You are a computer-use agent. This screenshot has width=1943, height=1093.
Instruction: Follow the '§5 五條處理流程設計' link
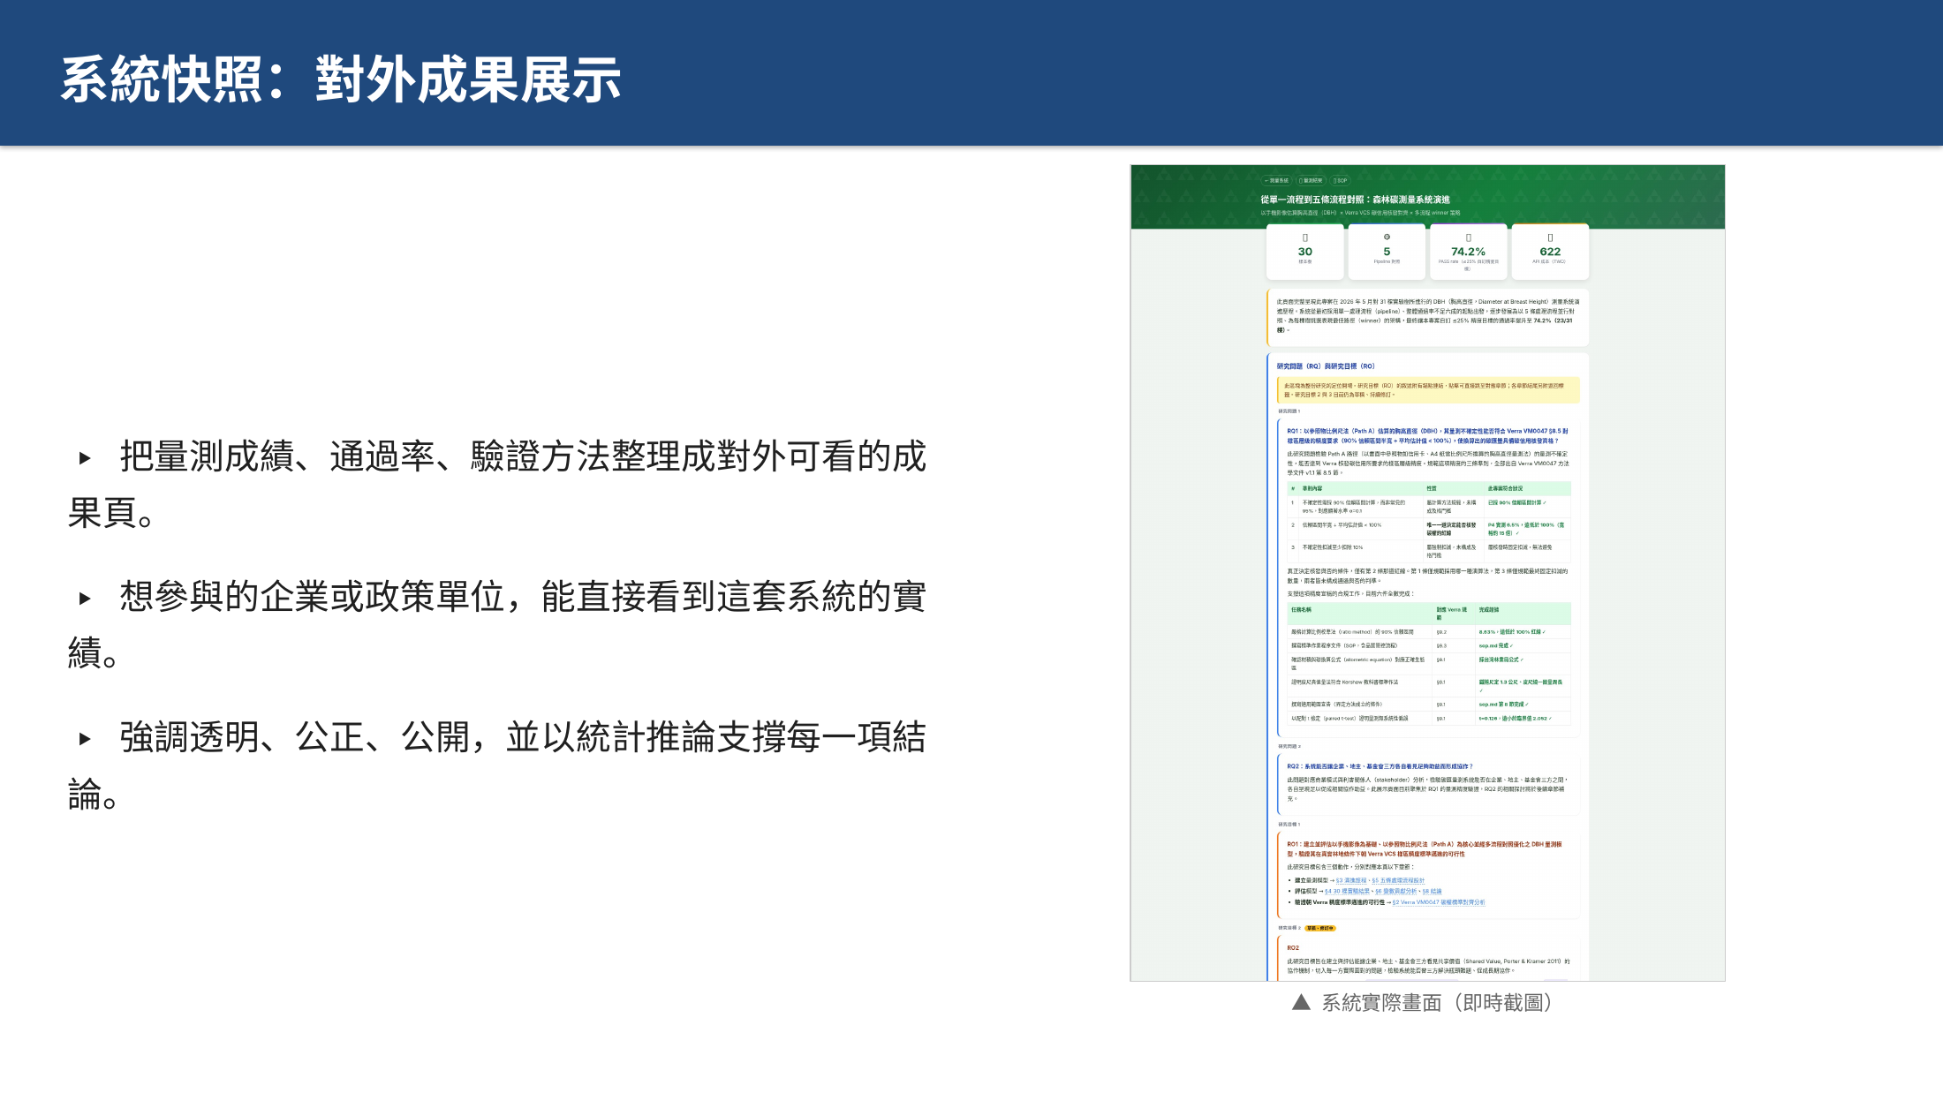1398,880
